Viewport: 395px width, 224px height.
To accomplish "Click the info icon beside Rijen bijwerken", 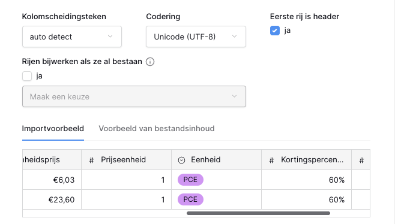I will point(150,62).
